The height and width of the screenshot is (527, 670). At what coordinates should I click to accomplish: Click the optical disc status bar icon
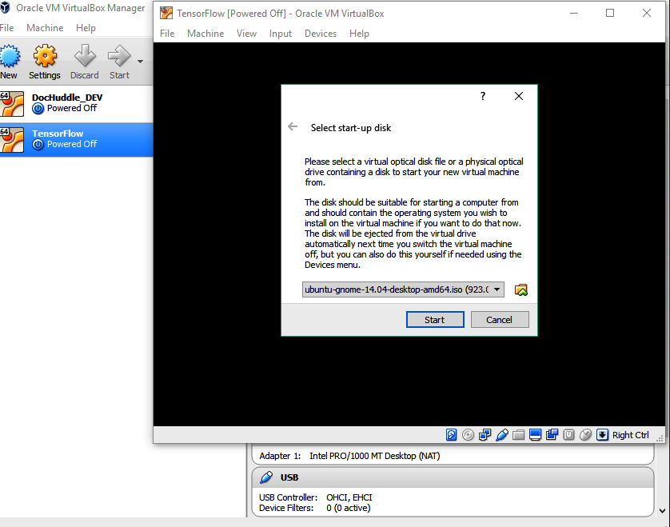pyautogui.click(x=469, y=435)
